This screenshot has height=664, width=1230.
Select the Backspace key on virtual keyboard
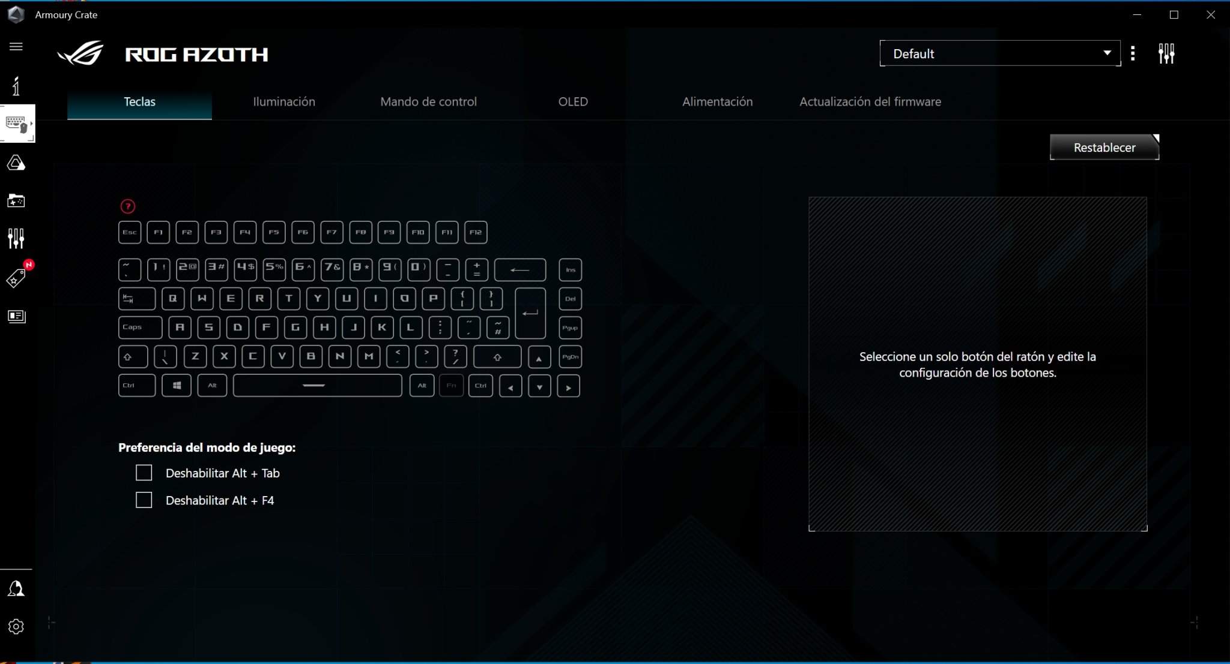point(520,270)
